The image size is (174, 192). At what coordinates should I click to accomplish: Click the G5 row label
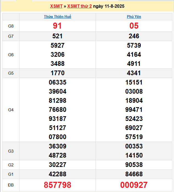[11, 73]
